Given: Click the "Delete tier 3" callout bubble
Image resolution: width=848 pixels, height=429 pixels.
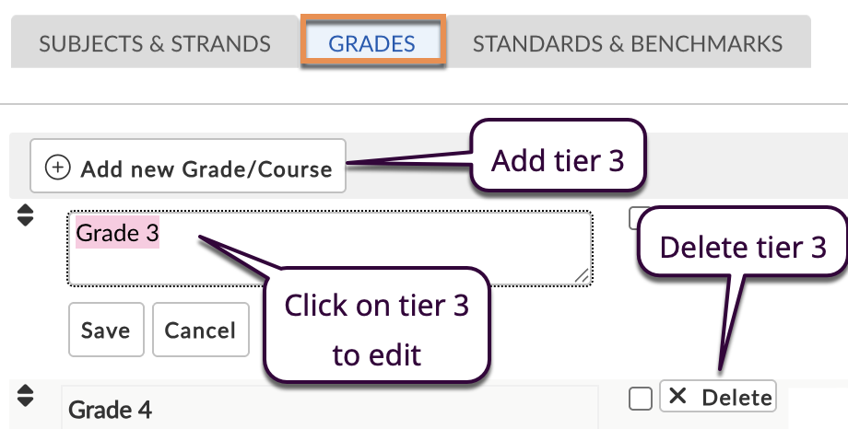Looking at the screenshot, I should [743, 249].
